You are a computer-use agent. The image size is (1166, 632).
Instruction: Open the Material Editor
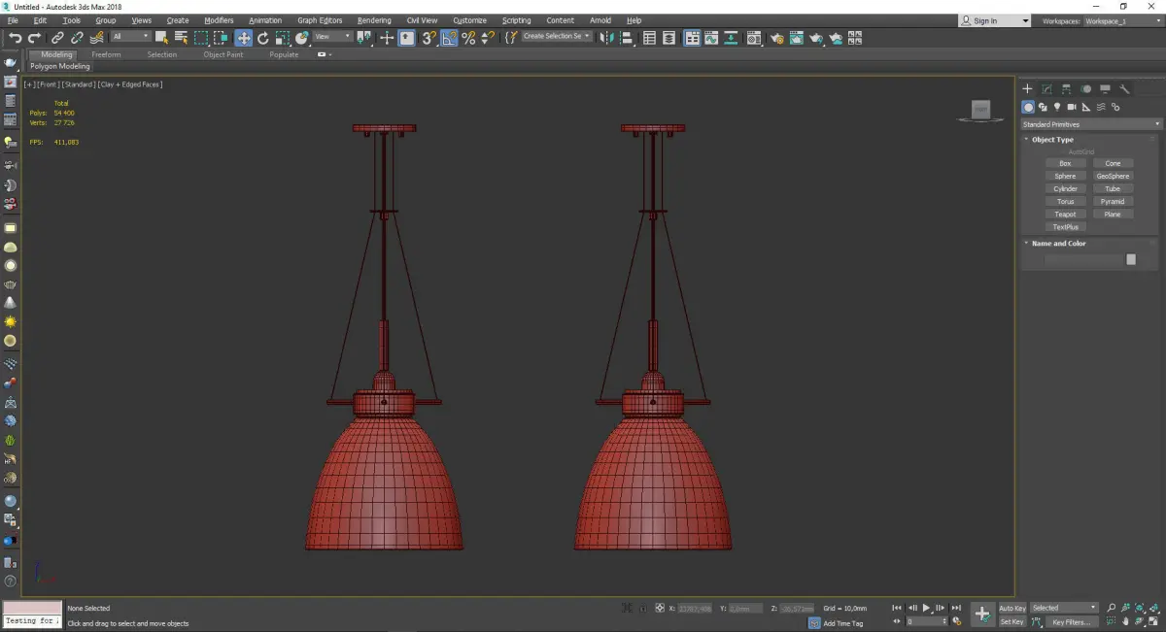tap(754, 38)
